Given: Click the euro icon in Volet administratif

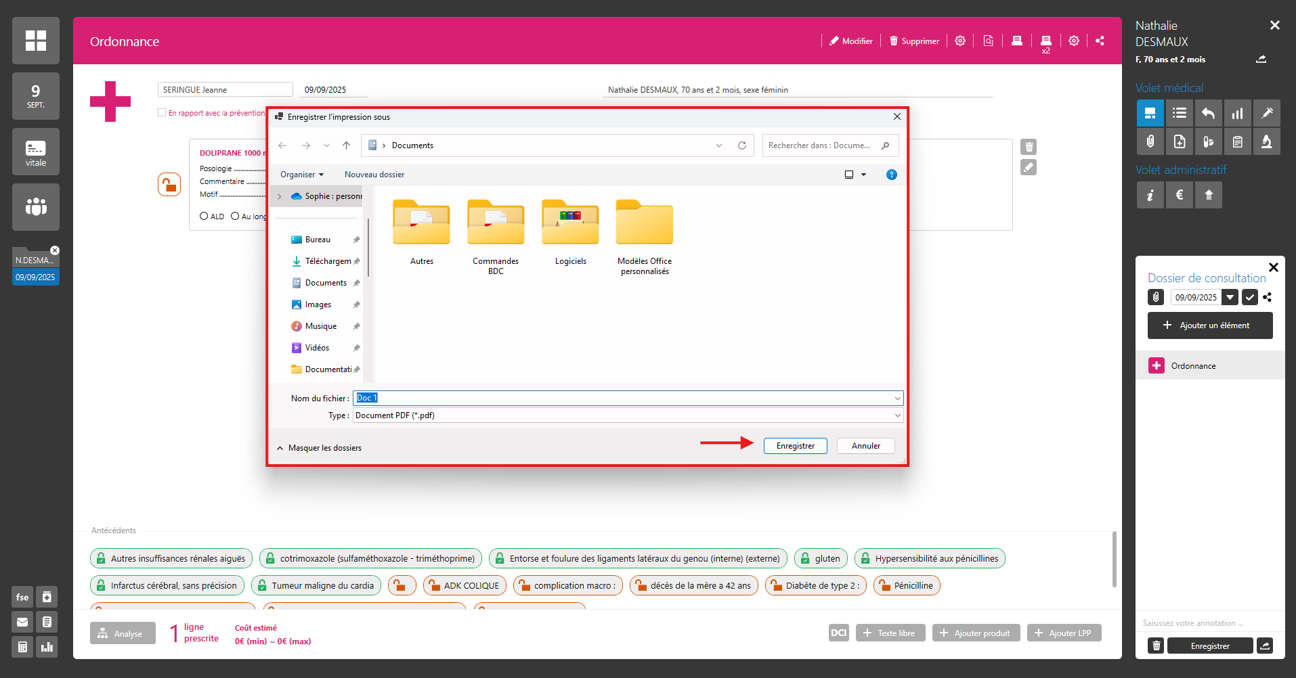Looking at the screenshot, I should tap(1180, 195).
